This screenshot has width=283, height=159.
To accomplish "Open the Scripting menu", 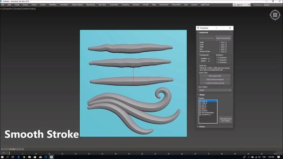I will (x=125, y=5).
